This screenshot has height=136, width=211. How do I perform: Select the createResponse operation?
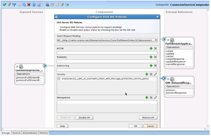coord(175,59)
